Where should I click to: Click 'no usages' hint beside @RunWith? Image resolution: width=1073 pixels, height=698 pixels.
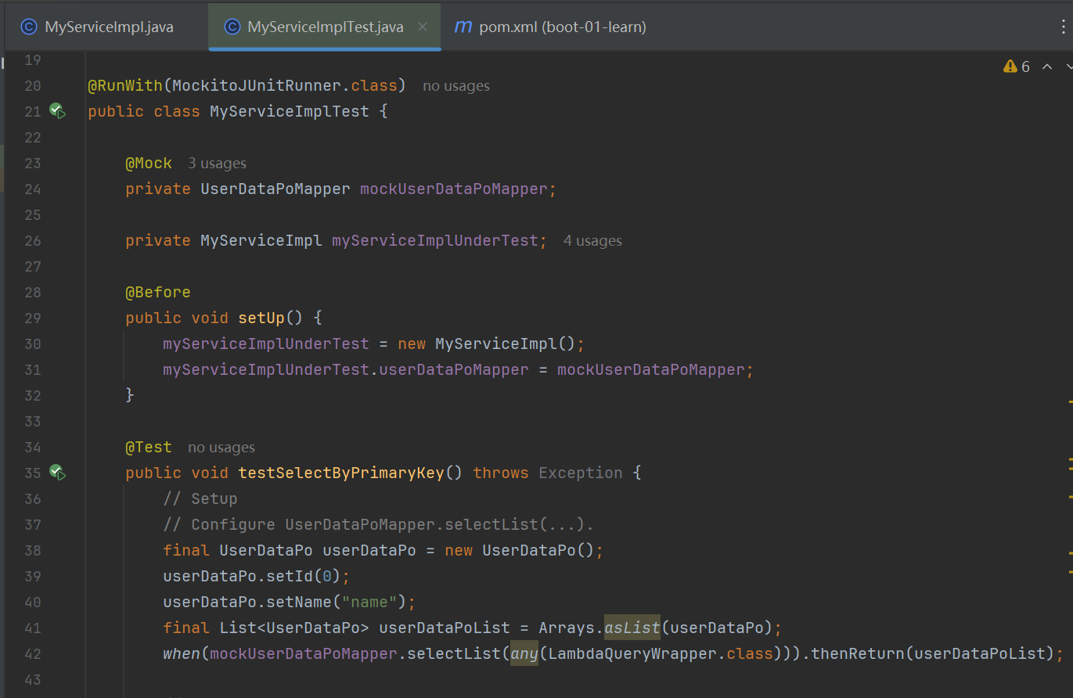(x=456, y=85)
